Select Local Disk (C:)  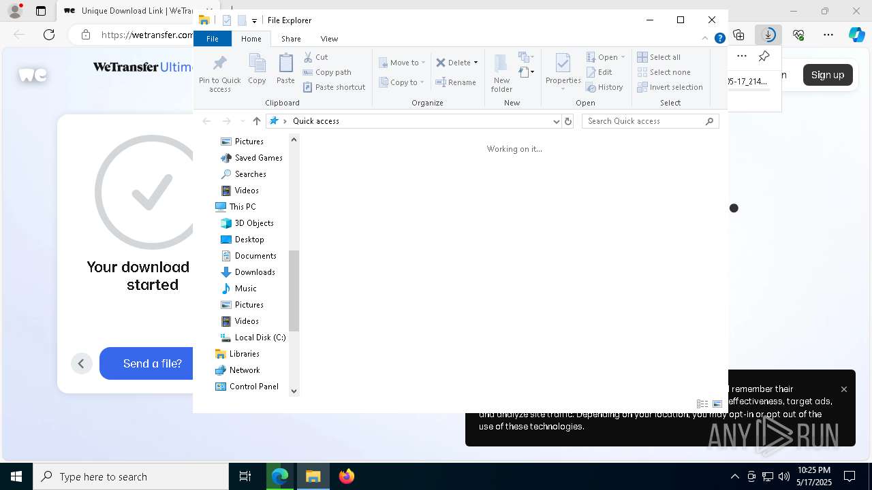pos(260,338)
